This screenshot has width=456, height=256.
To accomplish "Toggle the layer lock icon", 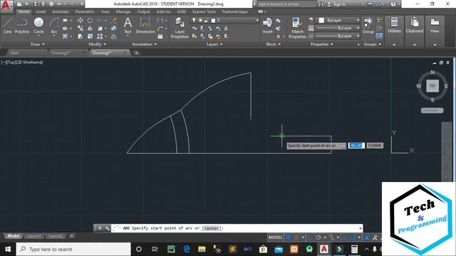I will (206, 21).
